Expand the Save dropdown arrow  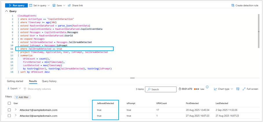pyautogui.click(x=64, y=5)
